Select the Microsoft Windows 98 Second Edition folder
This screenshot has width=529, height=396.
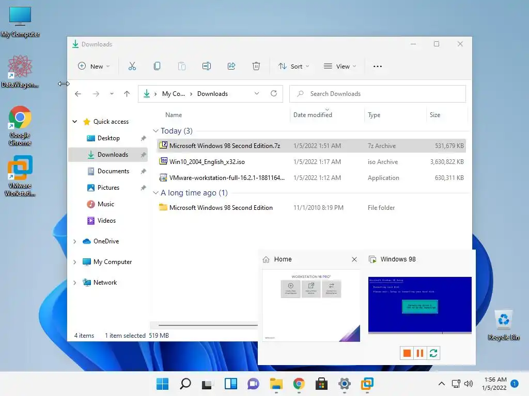click(x=312, y=208)
